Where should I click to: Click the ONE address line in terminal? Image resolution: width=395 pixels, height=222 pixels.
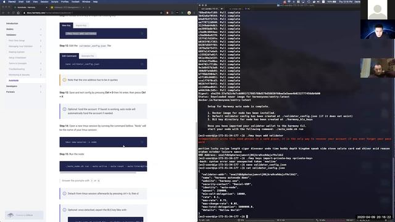point(241,155)
